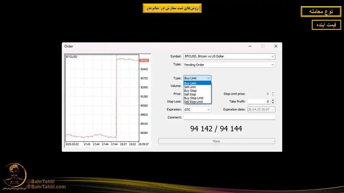Click into the Comment text field
Image resolution: width=344 pixels, height=193 pixels.
coord(229,117)
